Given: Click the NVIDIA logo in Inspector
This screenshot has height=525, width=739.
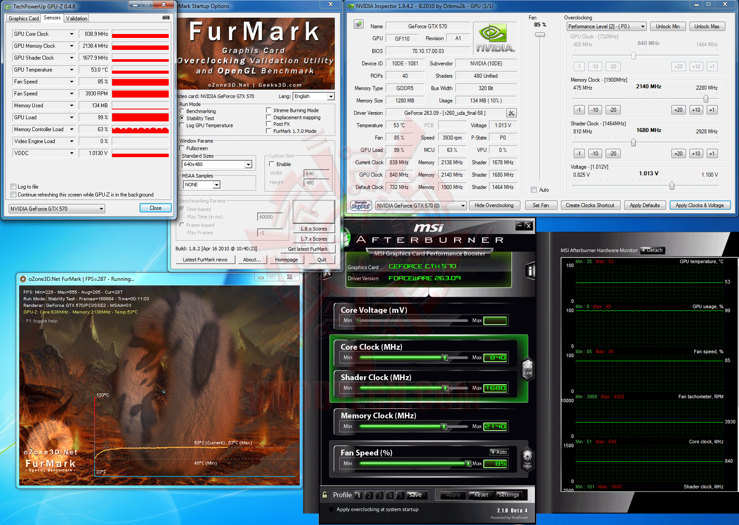Looking at the screenshot, I should [495, 38].
